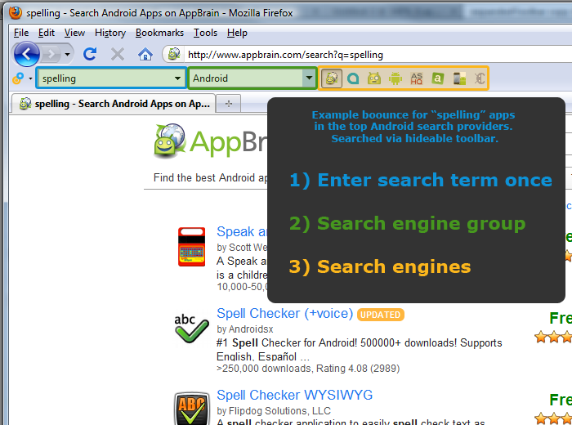Image resolution: width=572 pixels, height=425 pixels.
Task: Open the search toolbar logo dropdown arrow
Action: [31, 78]
